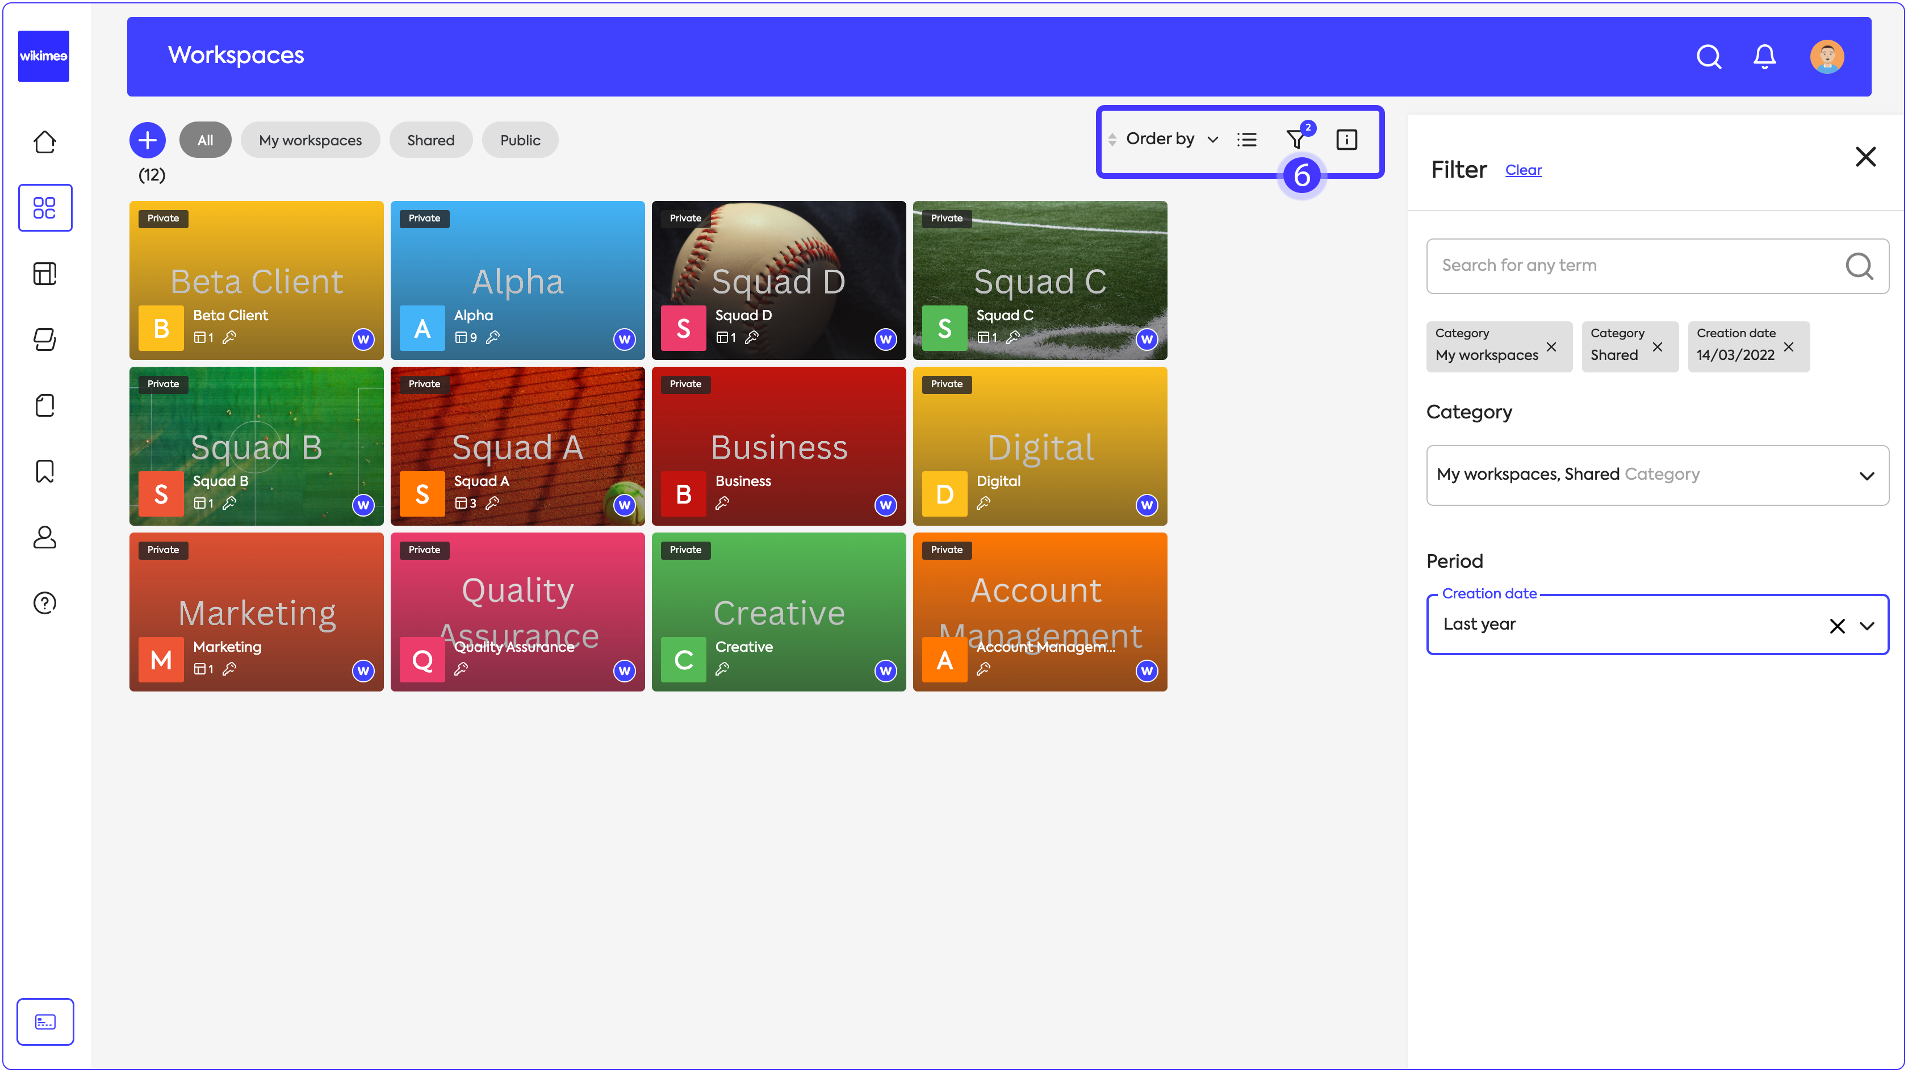The width and height of the screenshot is (1908, 1073).
Task: Open notifications bell
Action: coord(1764,56)
